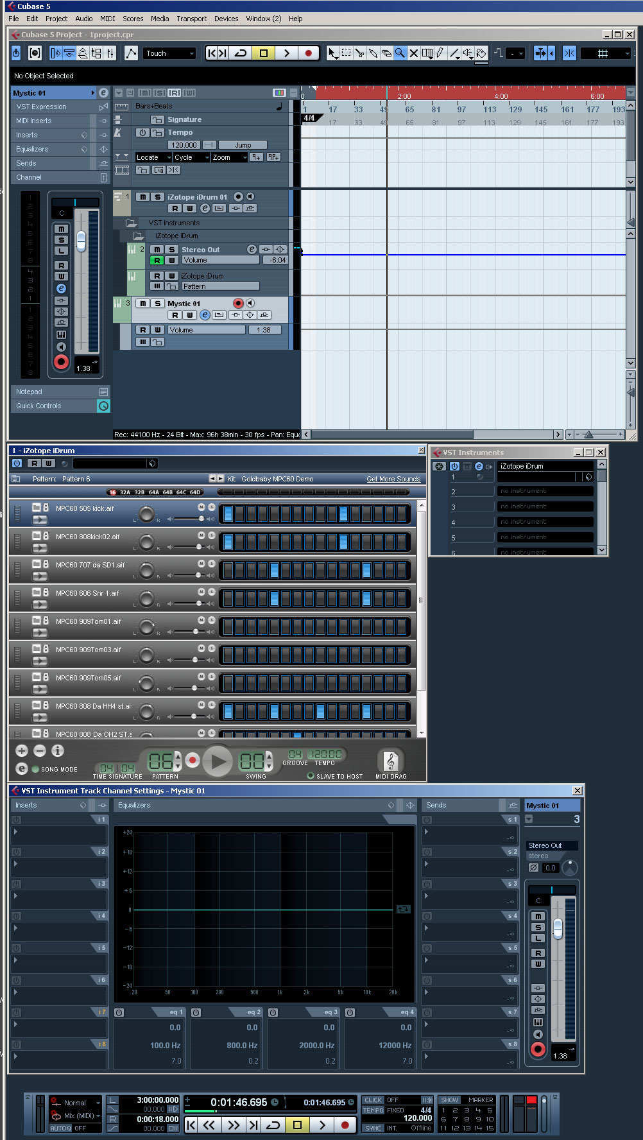Toggle the iDrum Song Mode switch
Image resolution: width=643 pixels, height=1140 pixels.
coord(35,769)
